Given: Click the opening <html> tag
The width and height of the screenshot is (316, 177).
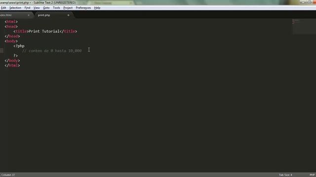Looking at the screenshot, I should 11,22.
